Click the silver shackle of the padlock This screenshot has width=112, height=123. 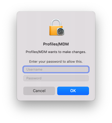coord(56,22)
